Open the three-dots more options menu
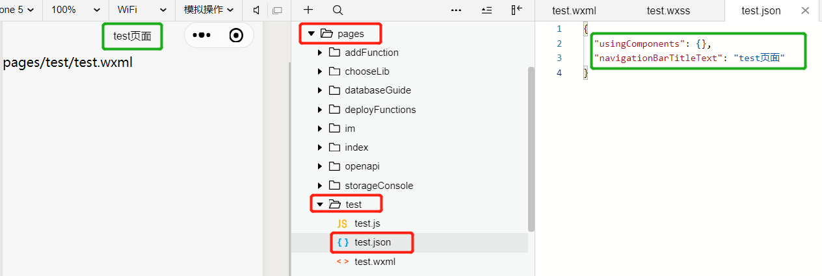Viewport: 822px width, 276px height. tap(456, 10)
